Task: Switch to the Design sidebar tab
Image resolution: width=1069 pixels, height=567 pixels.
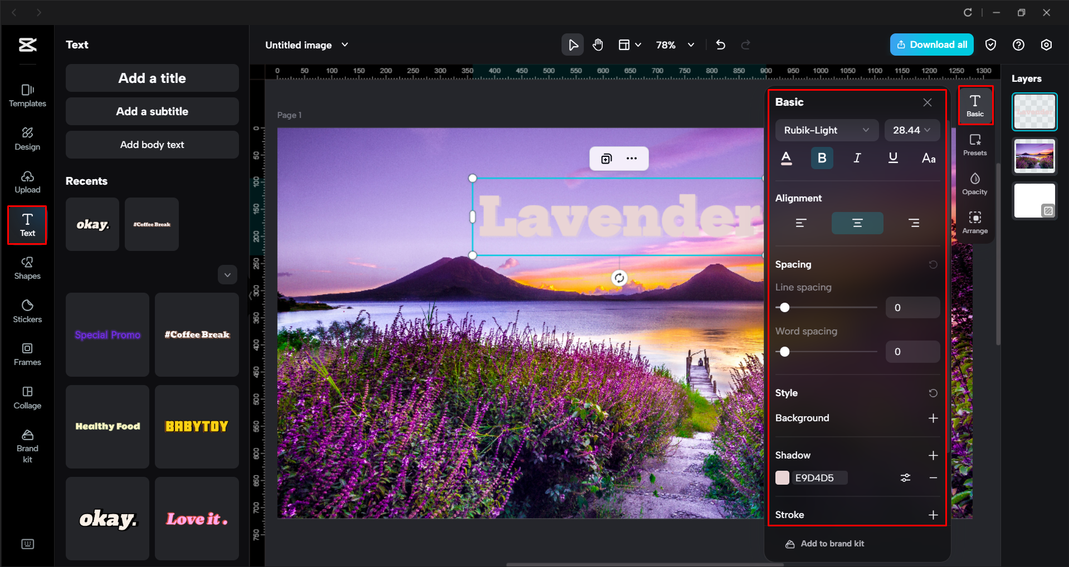Action: [27, 138]
